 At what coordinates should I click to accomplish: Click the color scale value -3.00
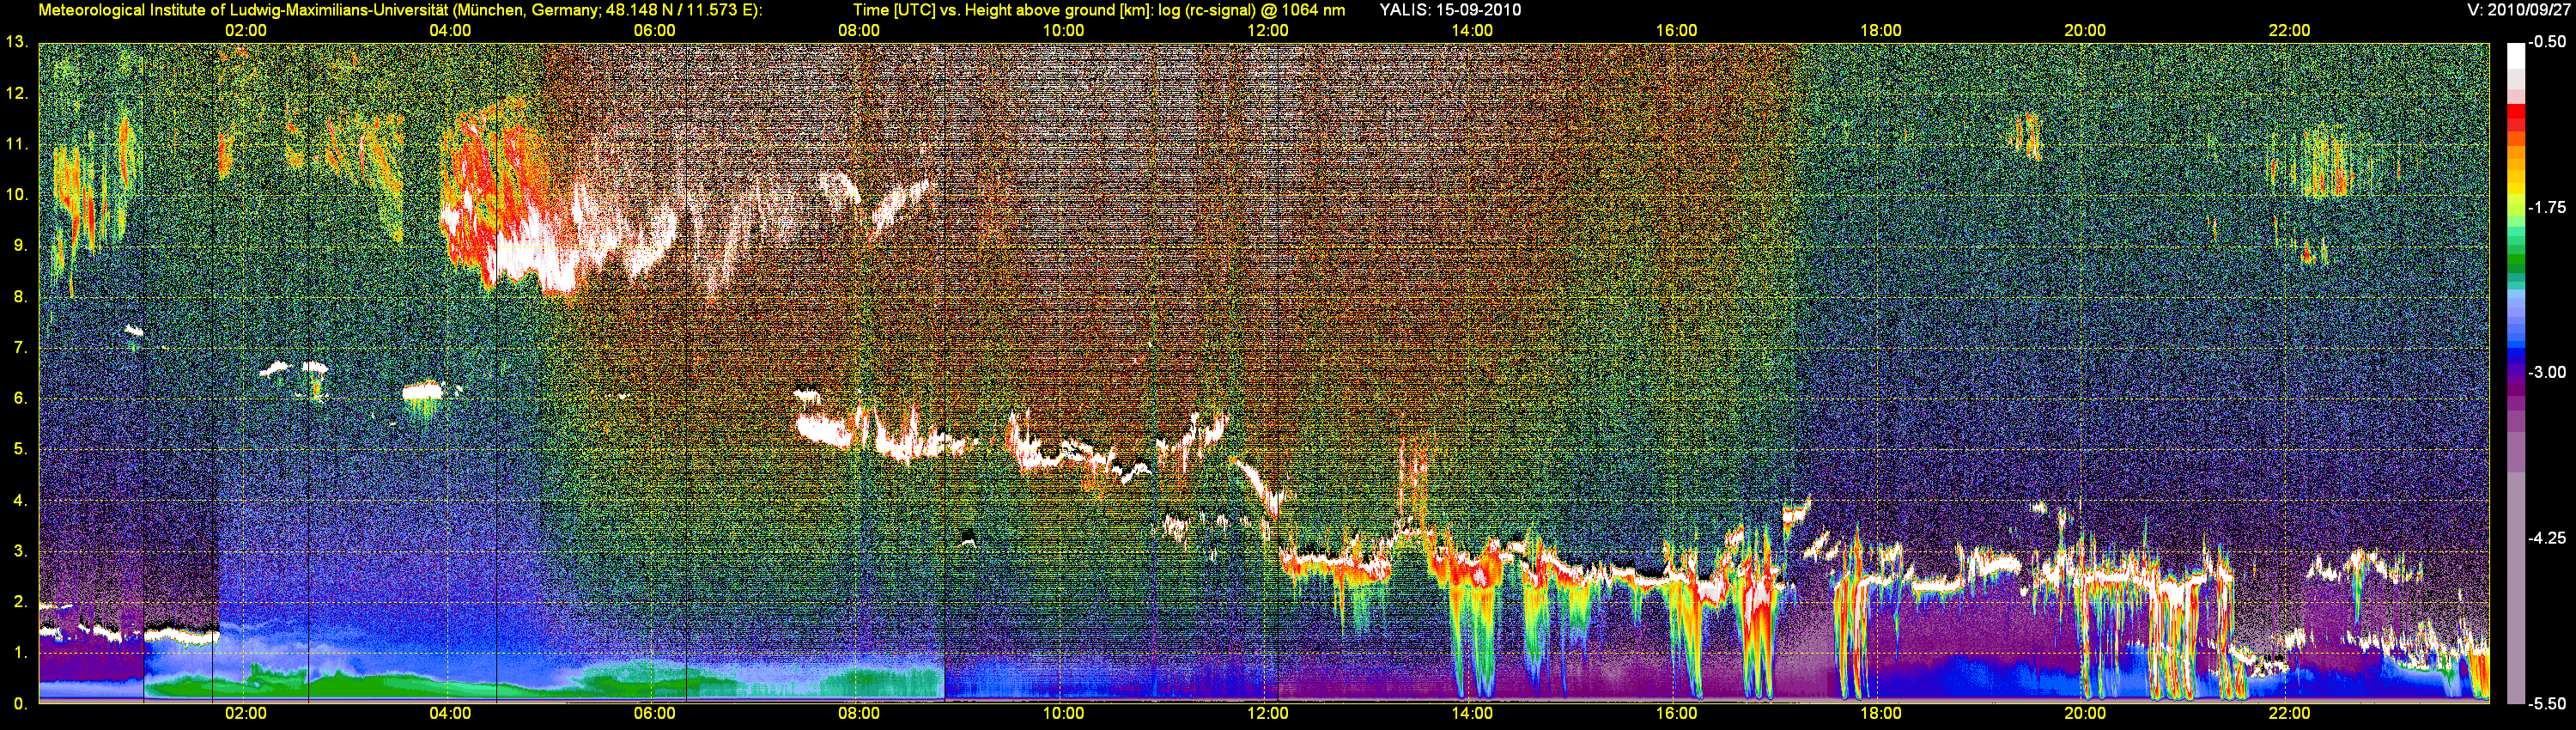(2547, 372)
